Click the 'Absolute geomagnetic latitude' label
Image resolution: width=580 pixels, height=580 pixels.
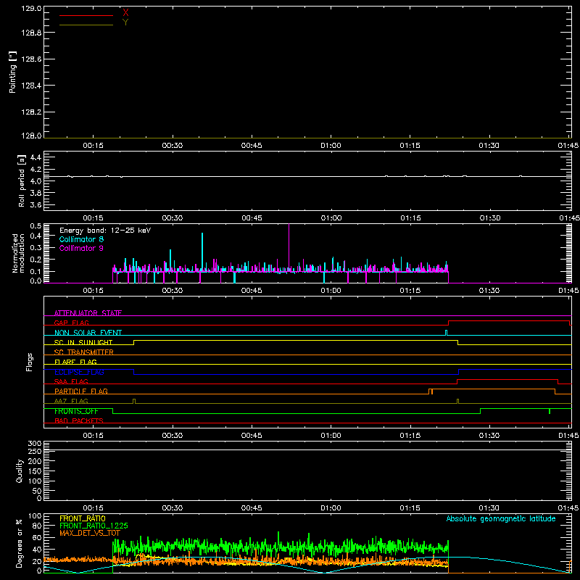pyautogui.click(x=501, y=518)
